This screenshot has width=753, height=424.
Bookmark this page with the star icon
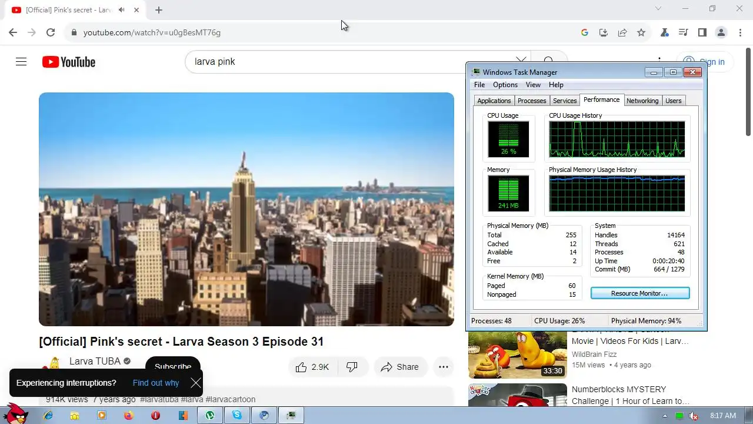point(641,32)
